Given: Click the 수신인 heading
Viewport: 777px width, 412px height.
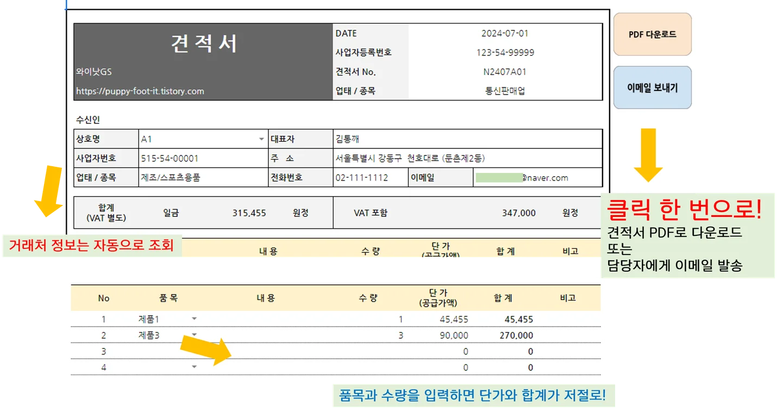Looking at the screenshot, I should [x=88, y=120].
